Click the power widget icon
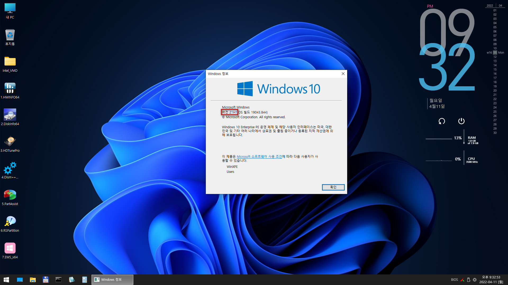This screenshot has width=508, height=285. tap(461, 121)
